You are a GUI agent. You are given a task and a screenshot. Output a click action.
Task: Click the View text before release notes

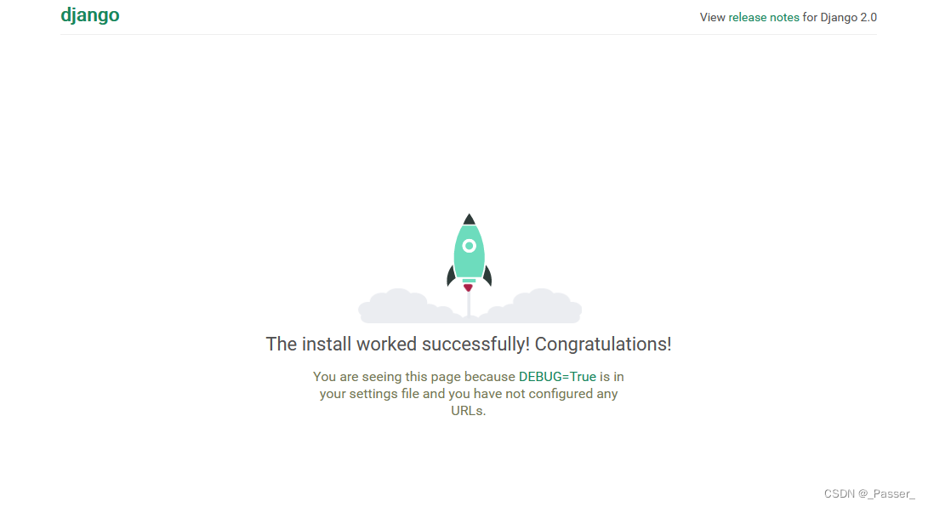pyautogui.click(x=710, y=17)
